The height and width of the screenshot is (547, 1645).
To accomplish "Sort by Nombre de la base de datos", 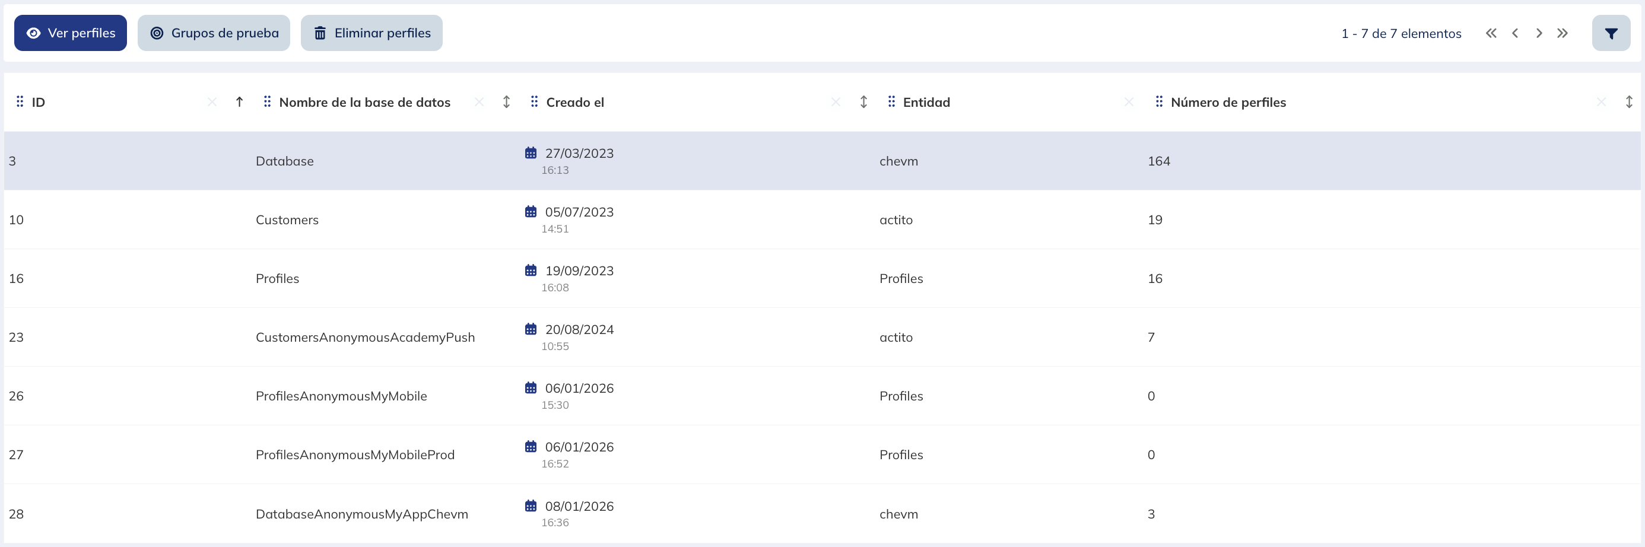I will 506,102.
